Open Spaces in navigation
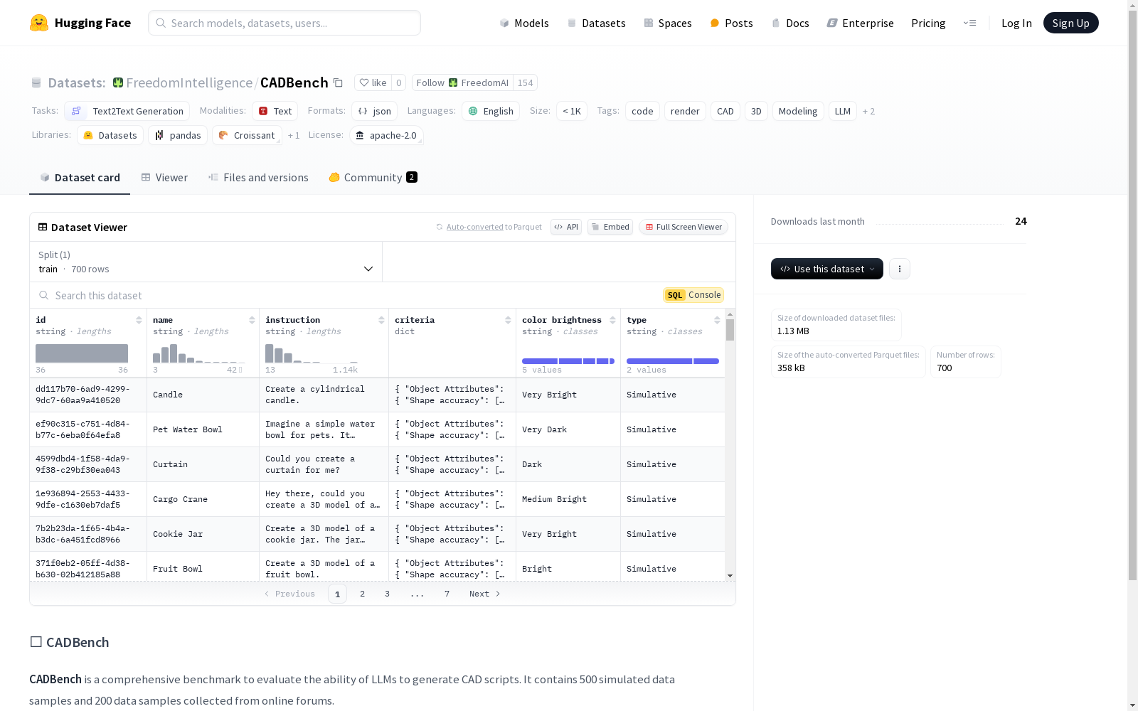Screen dimensions: 1138x711 click(668, 23)
